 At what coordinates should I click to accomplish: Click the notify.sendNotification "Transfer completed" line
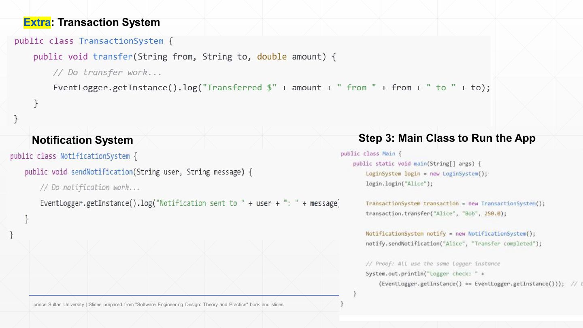pyautogui.click(x=453, y=244)
